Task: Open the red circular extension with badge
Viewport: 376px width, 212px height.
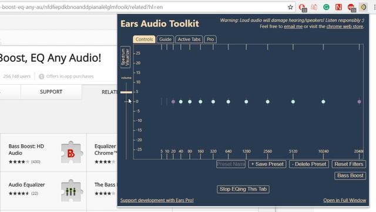Action: [303, 8]
